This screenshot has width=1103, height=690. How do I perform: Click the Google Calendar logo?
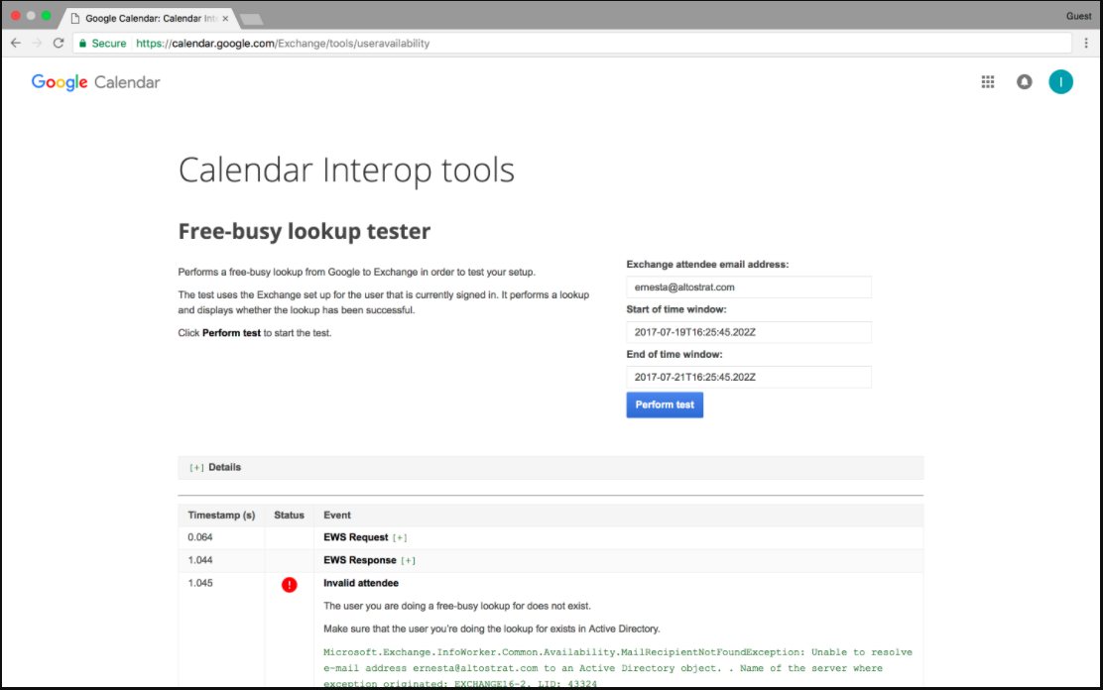(95, 82)
